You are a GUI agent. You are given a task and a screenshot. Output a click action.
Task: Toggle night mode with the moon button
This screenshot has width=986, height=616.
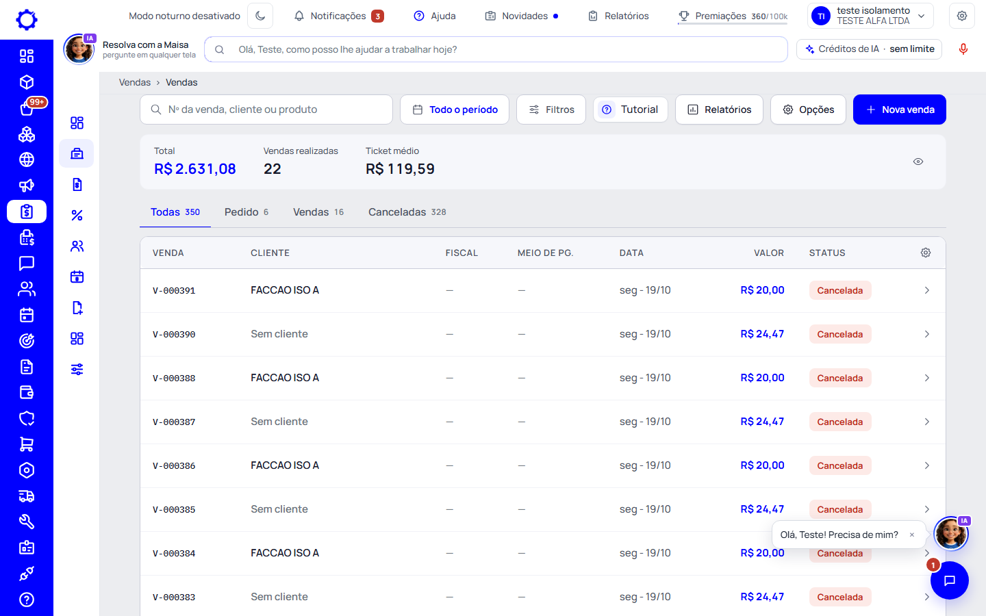(260, 16)
